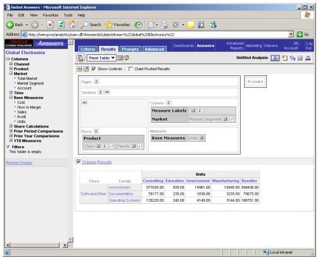This screenshot has height=259, width=320.
Task: Expand the Share Calculations folder
Action: click(x=11, y=126)
